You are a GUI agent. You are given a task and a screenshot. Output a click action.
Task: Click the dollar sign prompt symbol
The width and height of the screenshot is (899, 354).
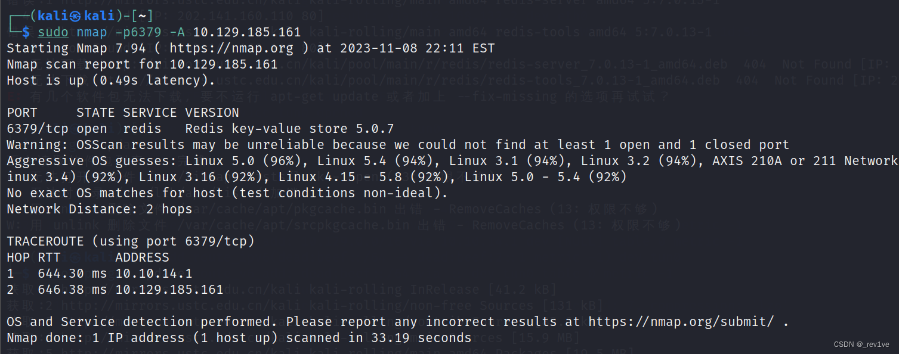pos(25,32)
